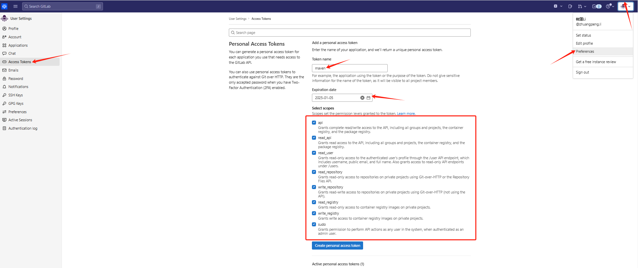Image resolution: width=638 pixels, height=268 pixels.
Task: Open SSH Keys settings in sidebar
Action: click(30, 95)
